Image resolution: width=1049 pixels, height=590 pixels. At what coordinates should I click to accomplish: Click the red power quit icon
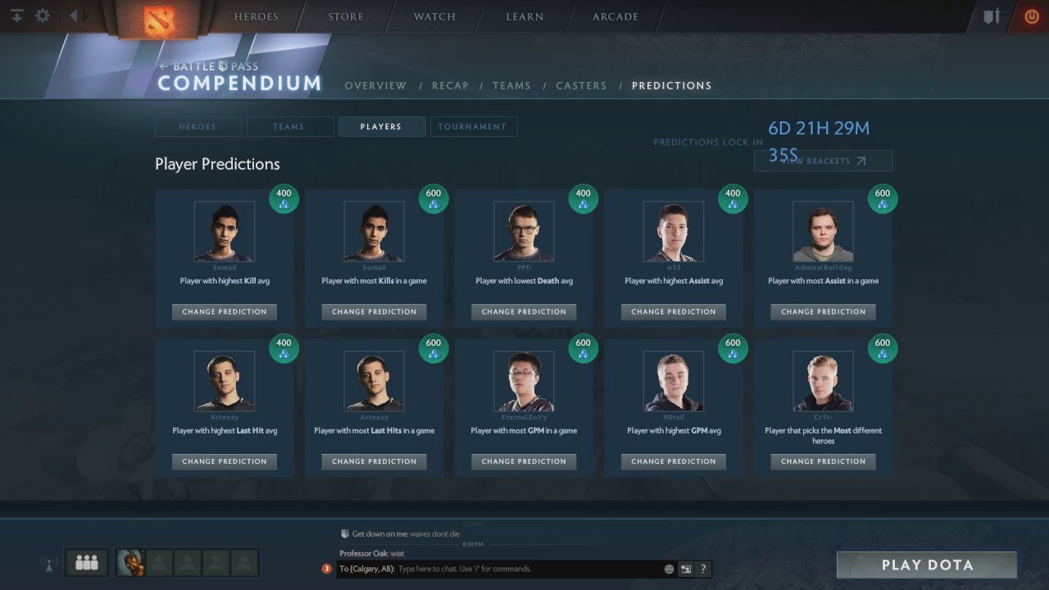[1032, 16]
